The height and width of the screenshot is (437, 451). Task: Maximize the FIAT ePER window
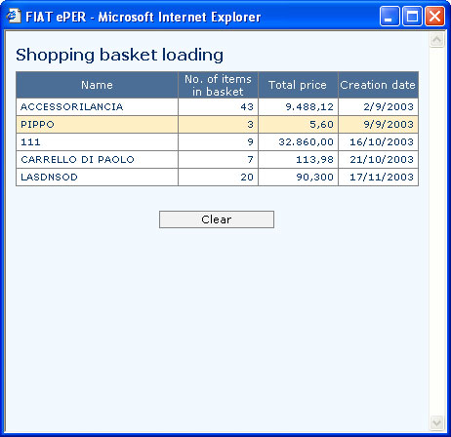tap(412, 16)
